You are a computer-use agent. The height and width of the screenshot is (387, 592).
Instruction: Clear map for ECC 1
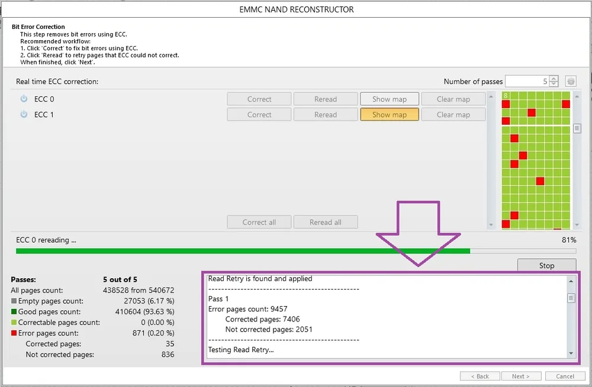[x=453, y=115]
